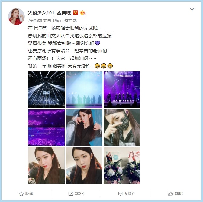Click the poster's round profile avatar

pos(16,16)
